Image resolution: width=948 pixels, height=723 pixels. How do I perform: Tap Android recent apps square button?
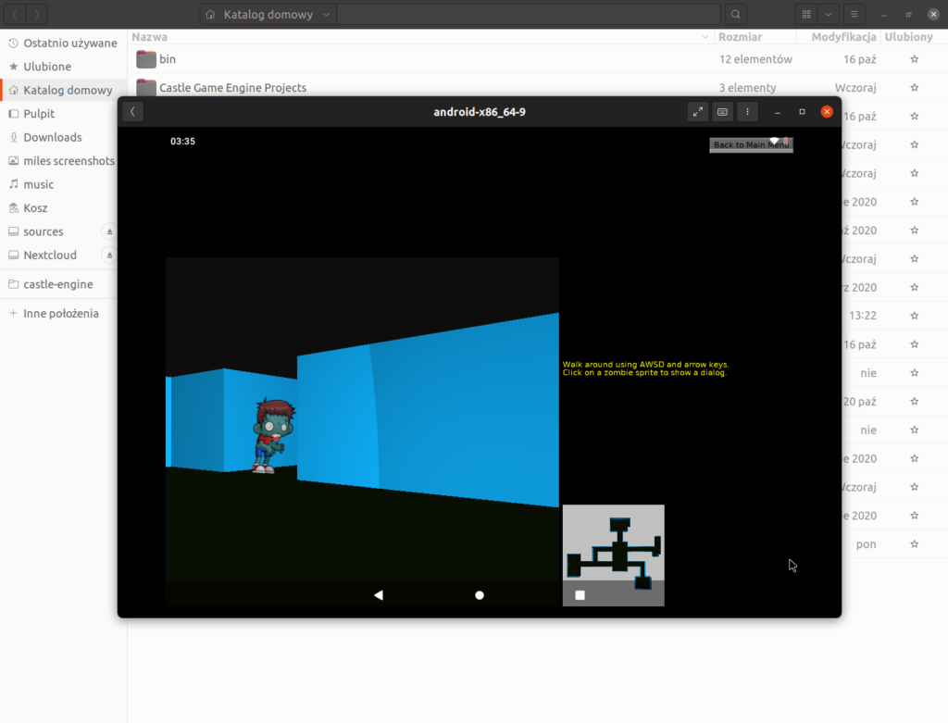click(580, 595)
